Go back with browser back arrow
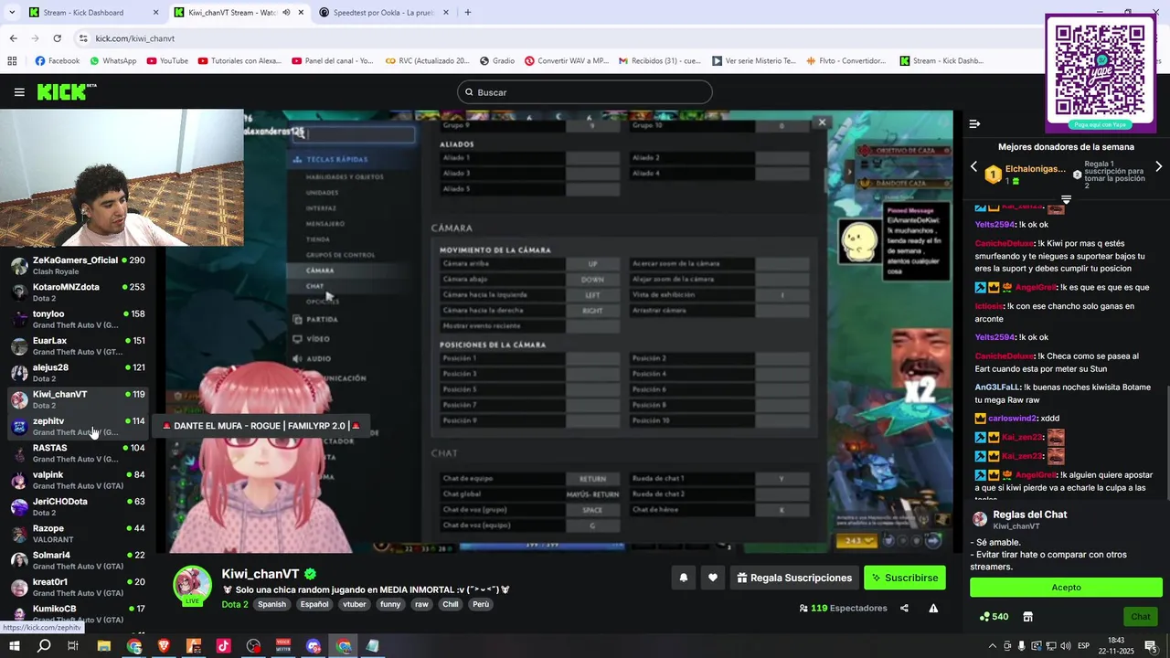This screenshot has width=1170, height=658. pyautogui.click(x=13, y=38)
